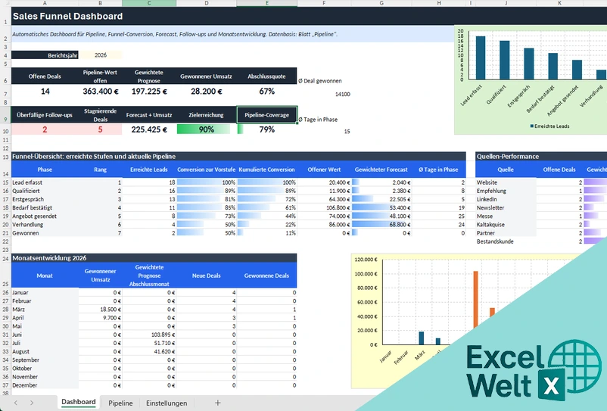Select column header G
Viewport: 607px width, 411px height.
(x=381, y=3)
